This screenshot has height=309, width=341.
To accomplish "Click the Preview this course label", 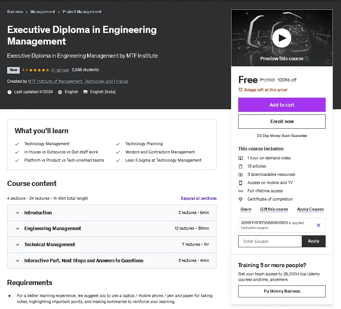I will tap(282, 59).
